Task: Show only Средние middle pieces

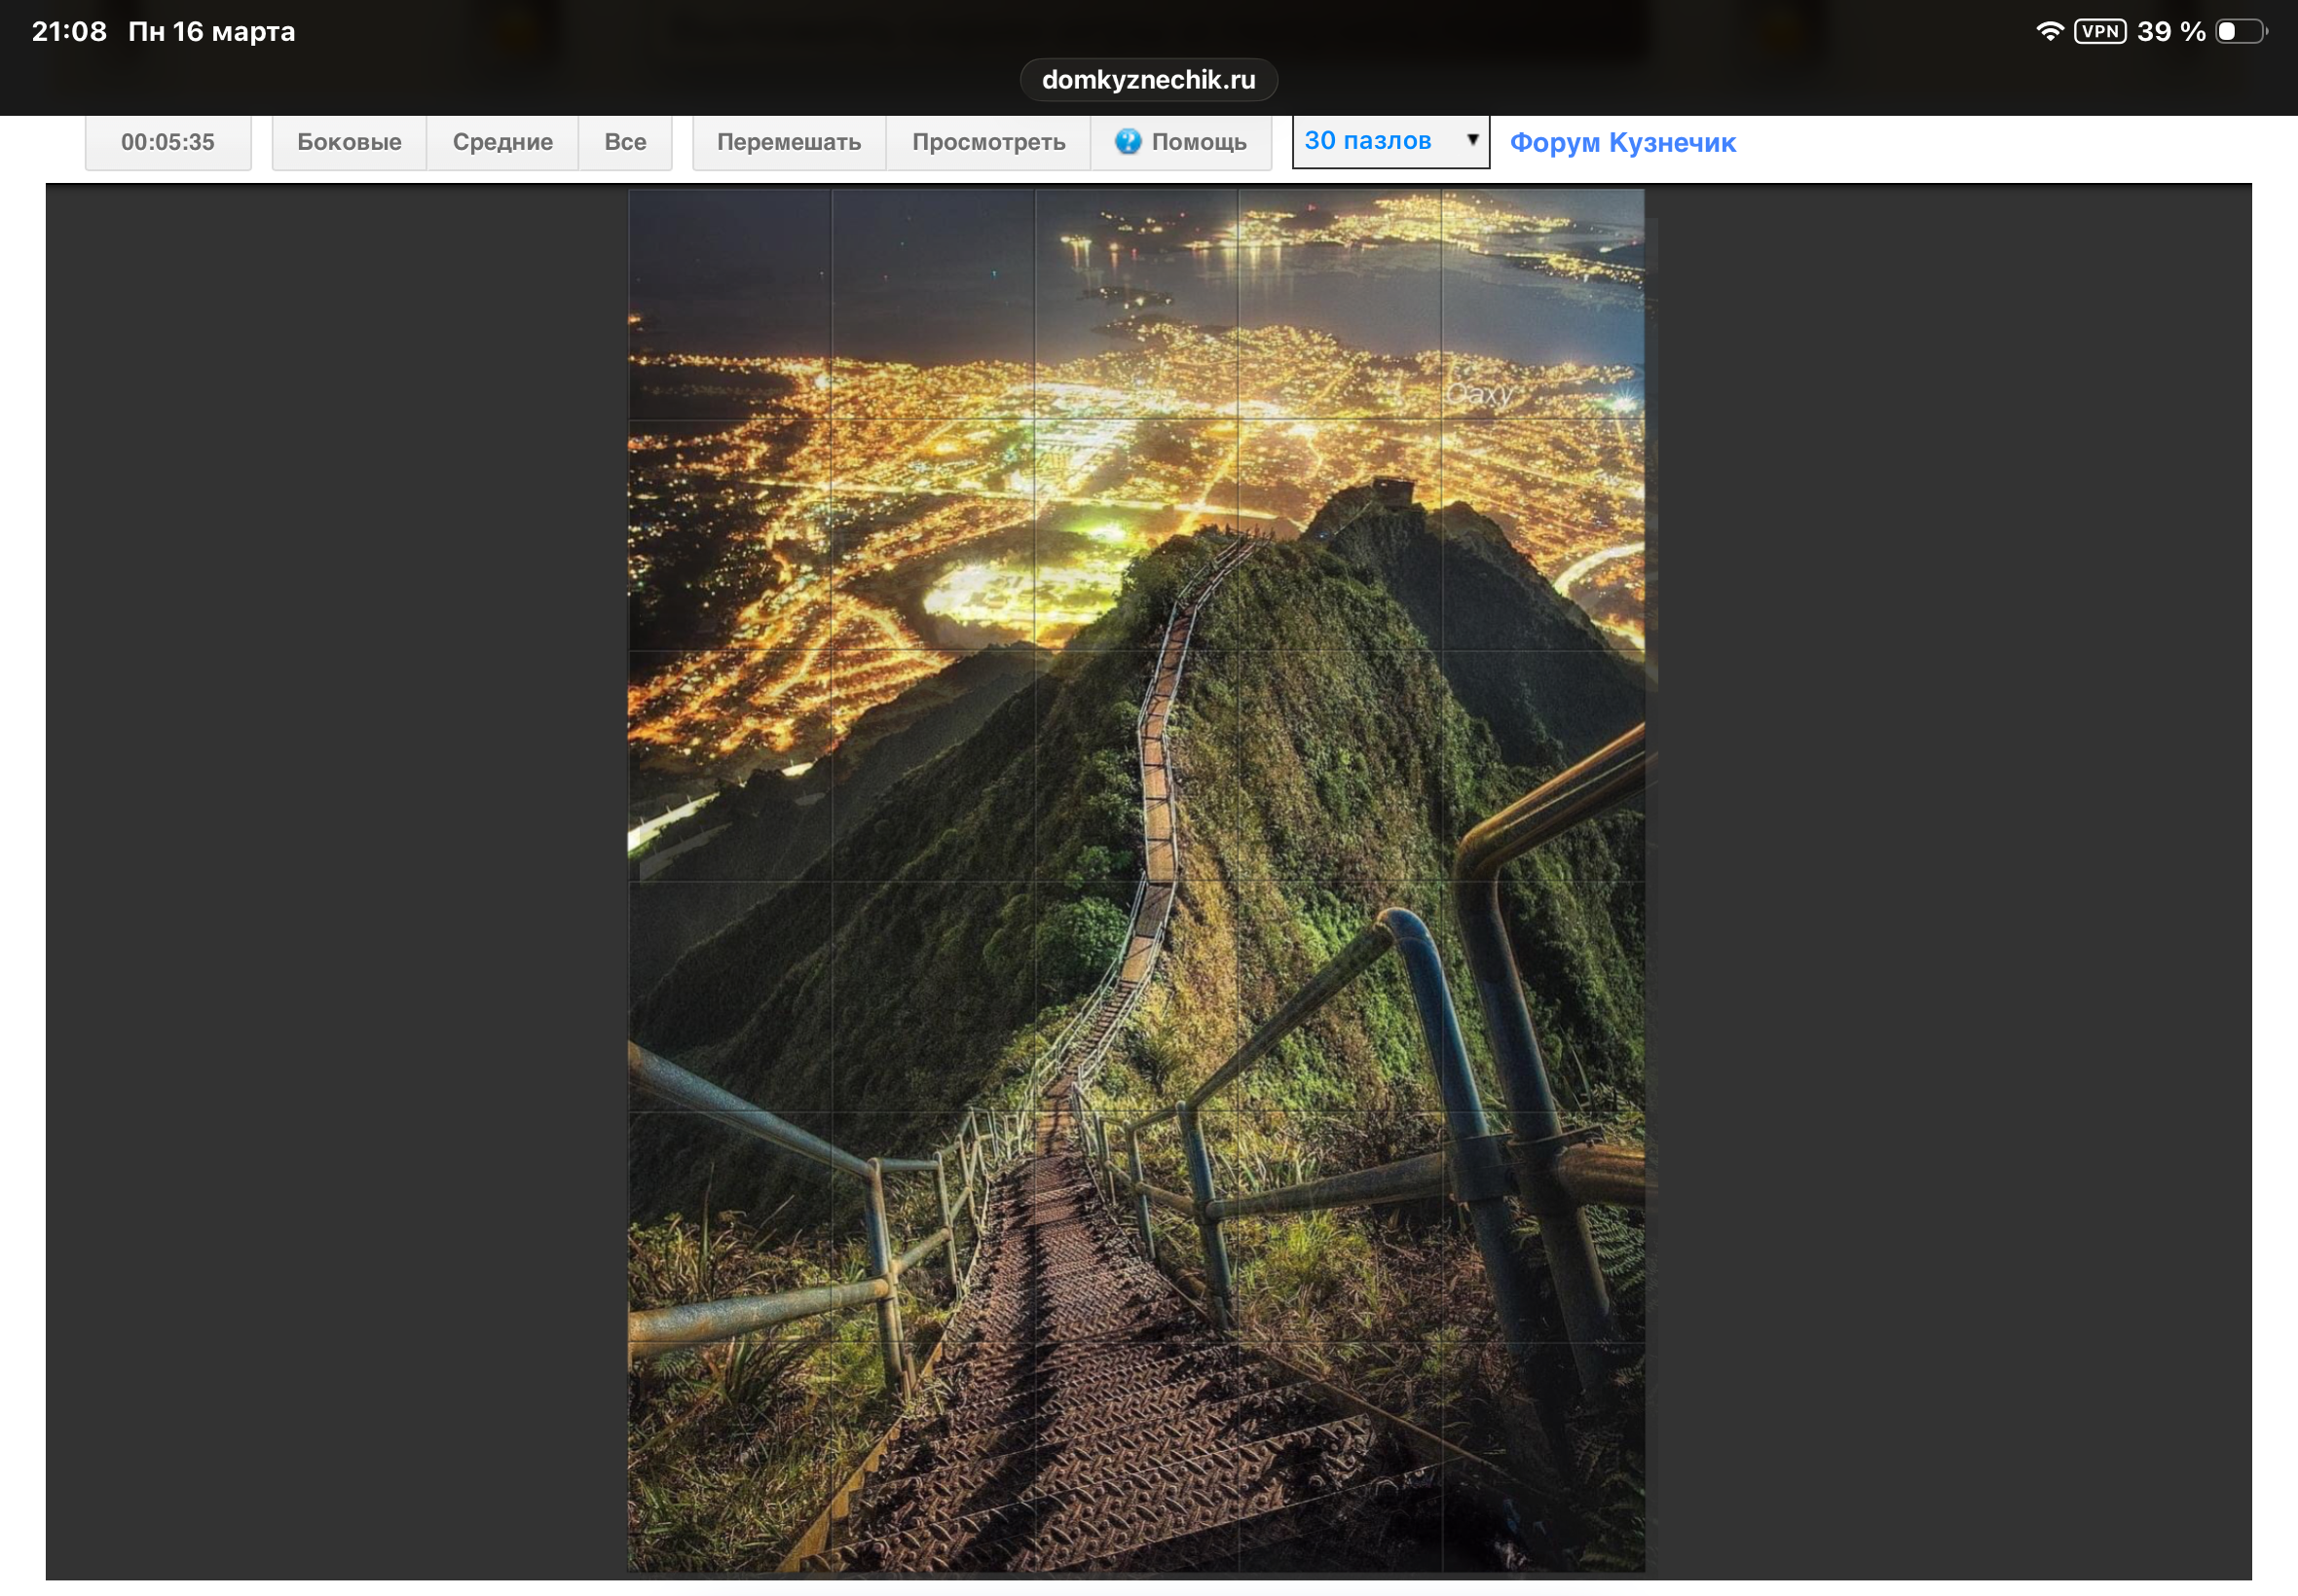Action: 502,142
